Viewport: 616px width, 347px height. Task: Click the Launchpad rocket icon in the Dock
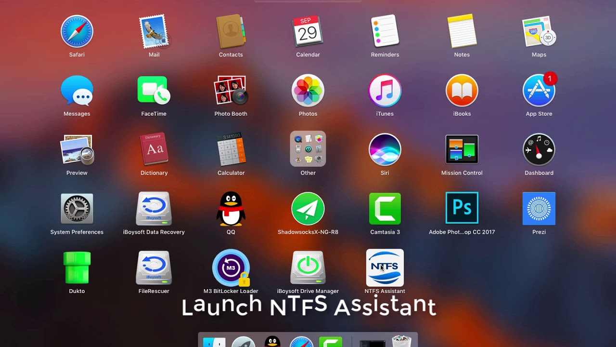(x=244, y=342)
